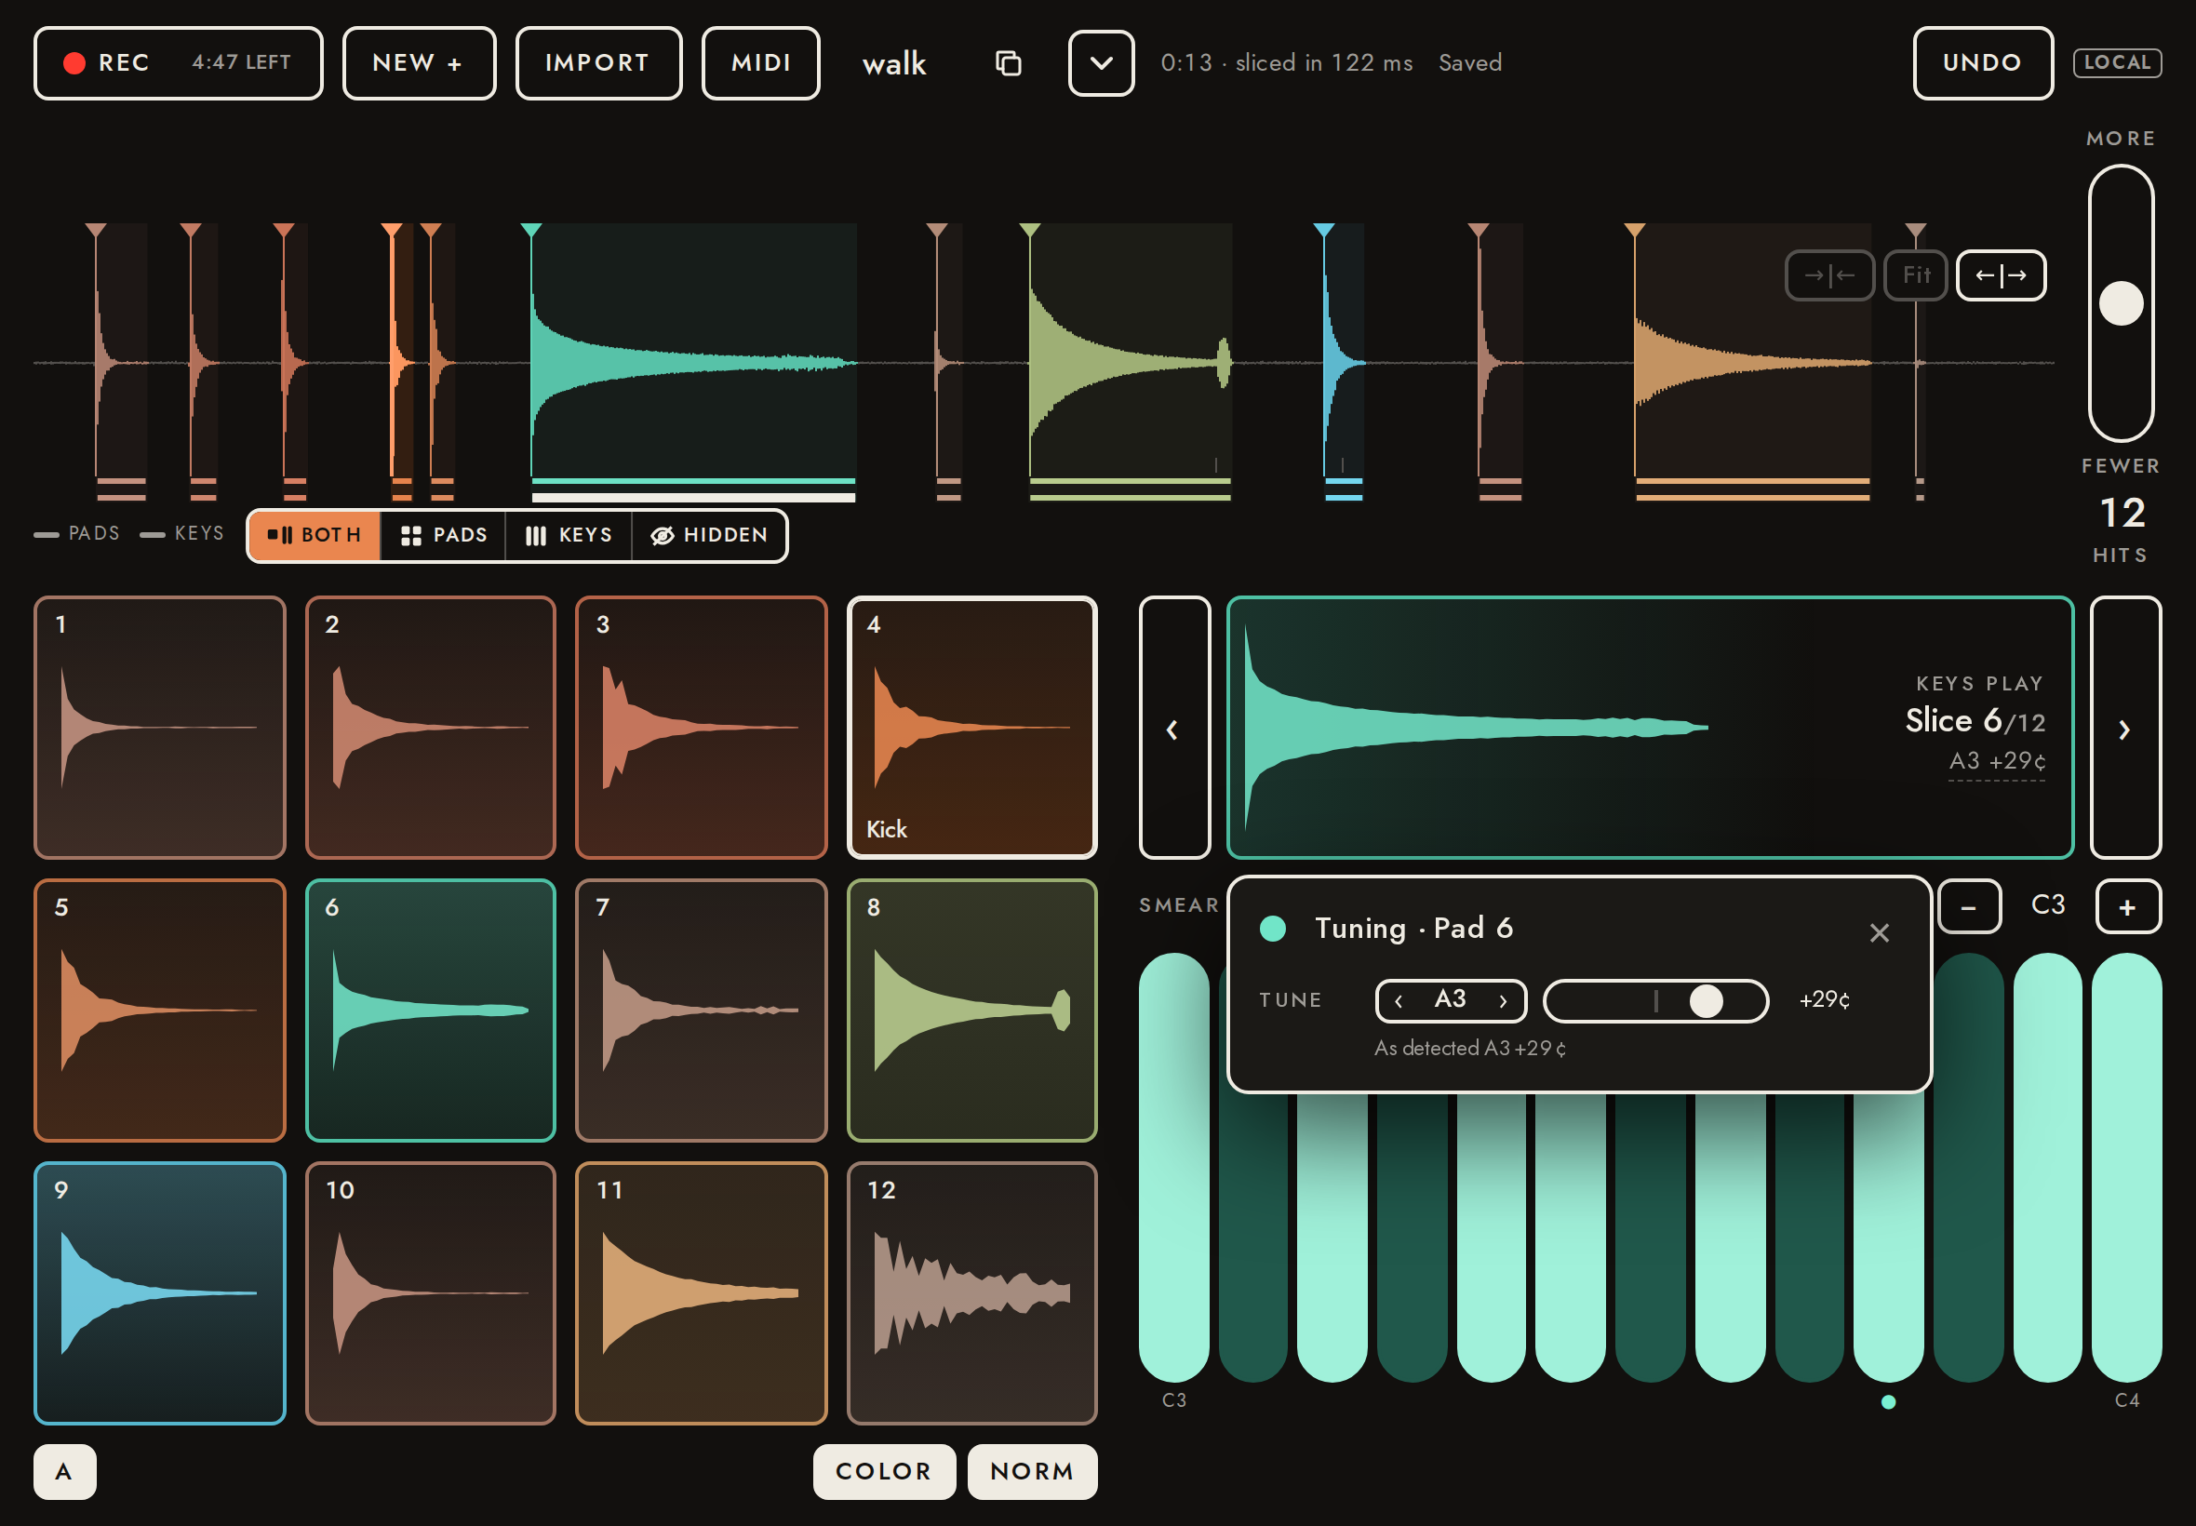Close the Tuning Pad 6 popup
2196x1526 pixels.
click(1879, 932)
